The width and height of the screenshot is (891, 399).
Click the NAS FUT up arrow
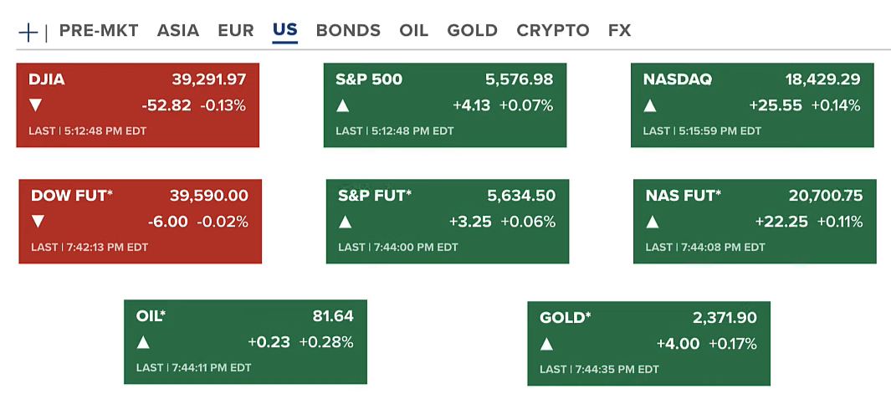(653, 222)
